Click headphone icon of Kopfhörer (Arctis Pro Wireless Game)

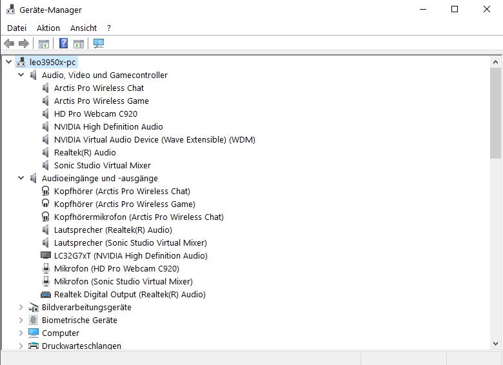(46, 203)
